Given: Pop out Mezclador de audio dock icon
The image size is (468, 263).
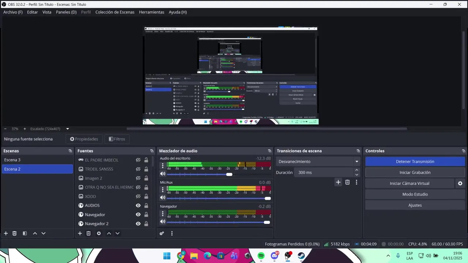Looking at the screenshot, I should 269,151.
